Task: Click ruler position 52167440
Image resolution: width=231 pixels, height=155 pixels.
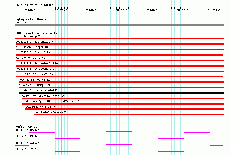Action: coord(61,10)
